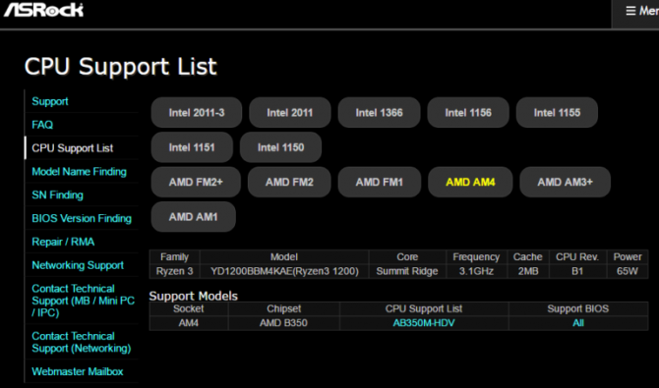This screenshot has width=659, height=388.
Task: Open Networking Support link
Action: click(x=78, y=265)
